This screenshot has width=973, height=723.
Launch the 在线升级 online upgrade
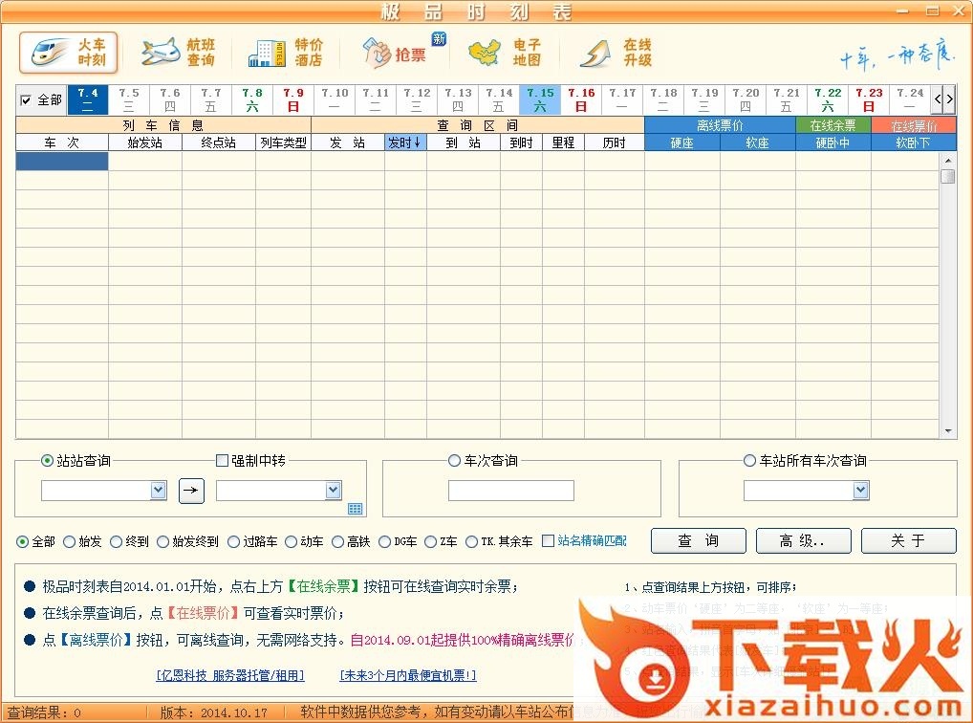coord(616,53)
